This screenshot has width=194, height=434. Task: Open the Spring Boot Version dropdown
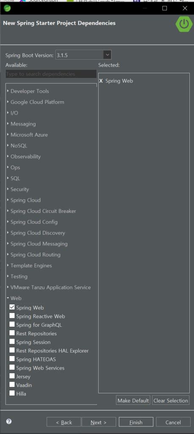point(108,55)
